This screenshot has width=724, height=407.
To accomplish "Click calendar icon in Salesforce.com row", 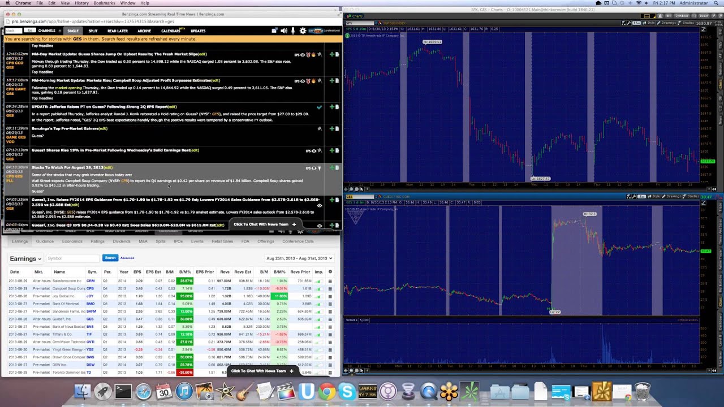I will tap(330, 281).
